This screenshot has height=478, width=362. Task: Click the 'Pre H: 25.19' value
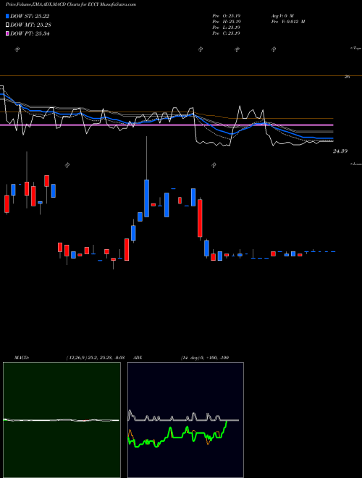(227, 22)
